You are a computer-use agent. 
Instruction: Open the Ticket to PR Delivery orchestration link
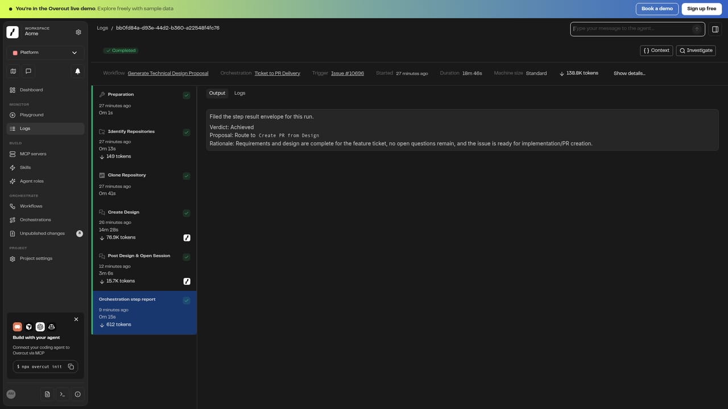coord(277,73)
